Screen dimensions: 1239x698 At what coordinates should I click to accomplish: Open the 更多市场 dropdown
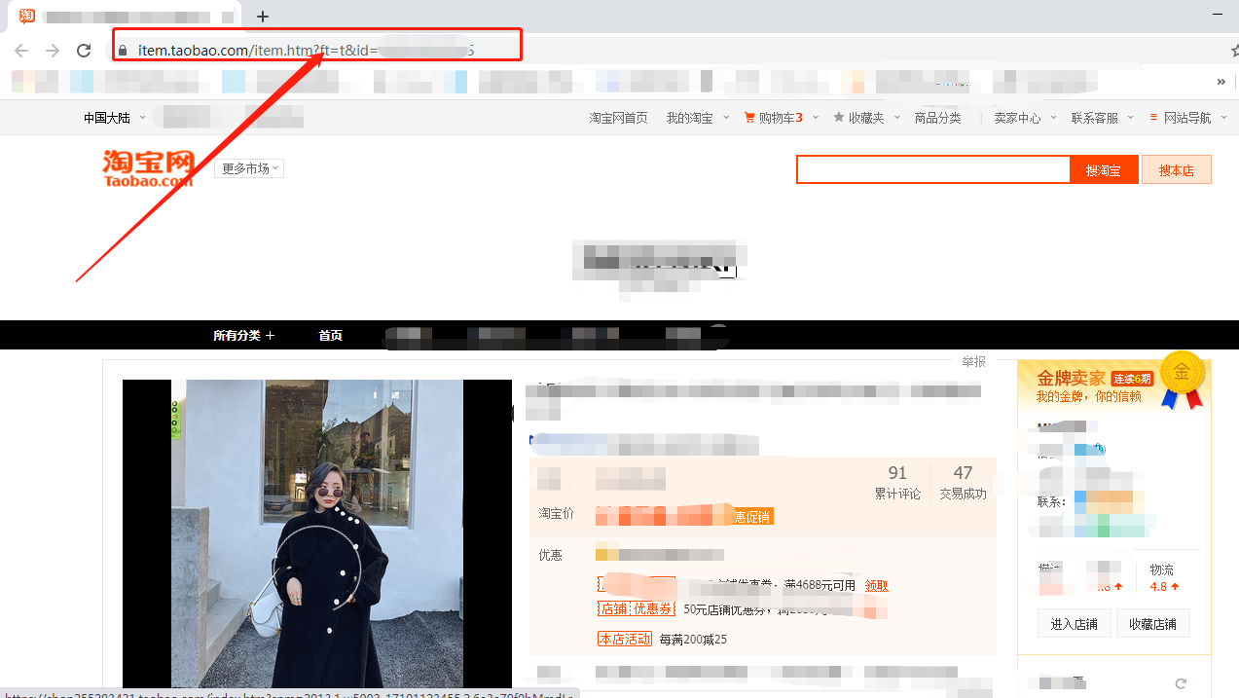pyautogui.click(x=249, y=168)
